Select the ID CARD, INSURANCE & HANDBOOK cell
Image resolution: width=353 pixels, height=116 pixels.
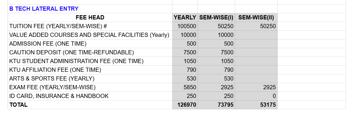pos(90,96)
